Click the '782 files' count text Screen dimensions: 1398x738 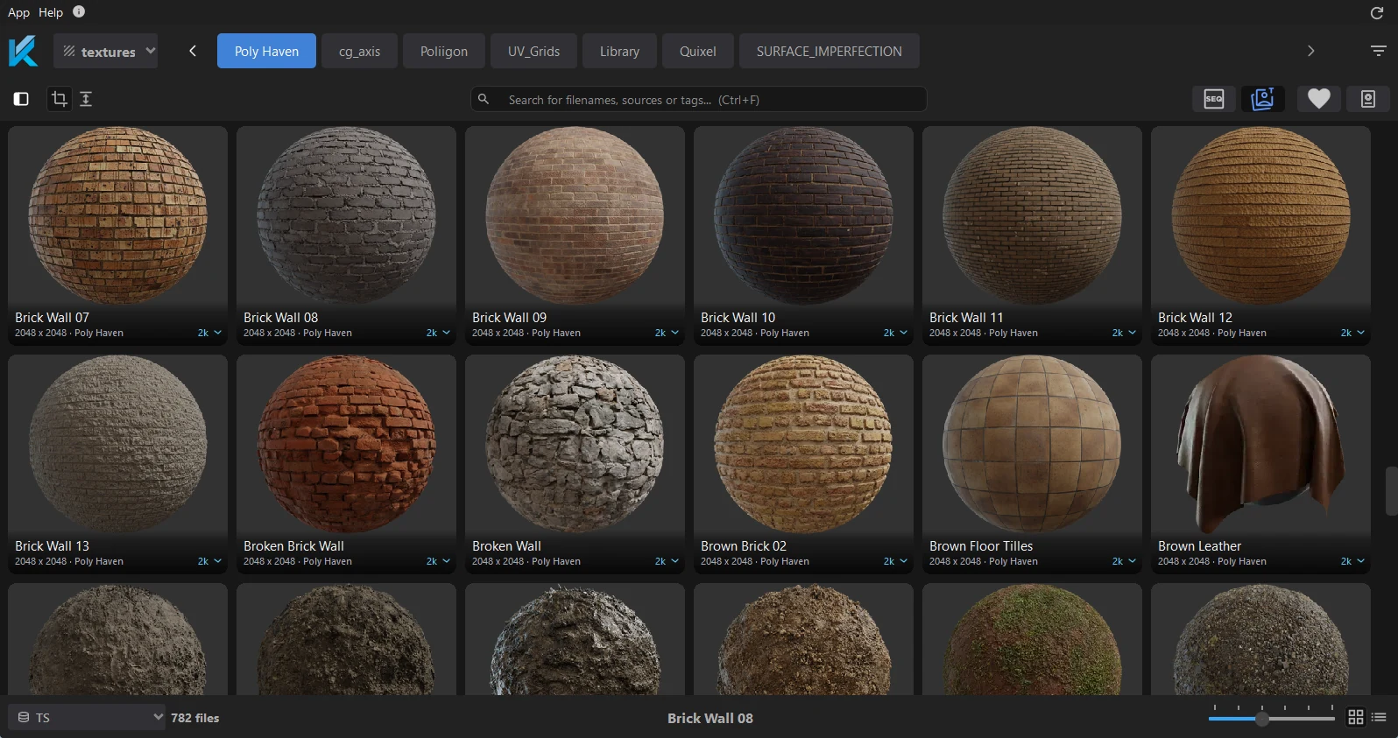tap(195, 718)
